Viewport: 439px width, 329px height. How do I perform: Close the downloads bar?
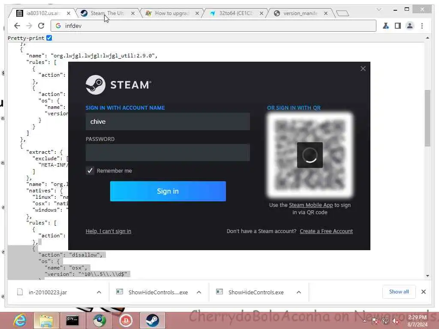tap(423, 292)
